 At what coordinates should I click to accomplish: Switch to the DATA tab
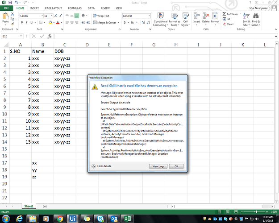[x=91, y=8]
